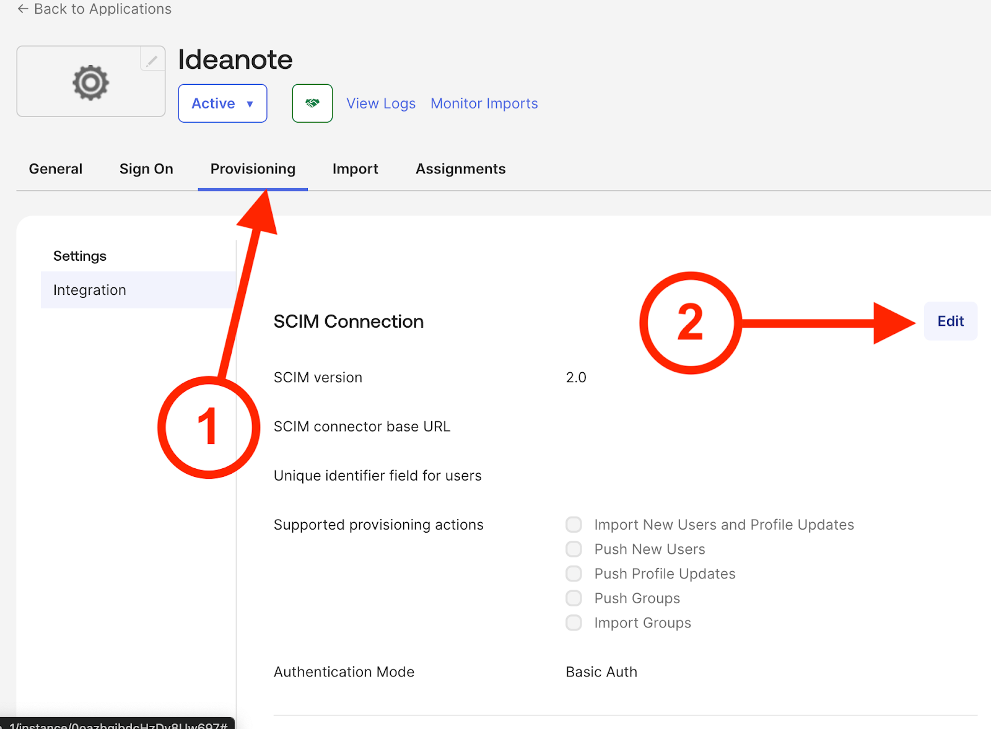
Task: Click the SCIM Connection heading
Action: coord(349,321)
